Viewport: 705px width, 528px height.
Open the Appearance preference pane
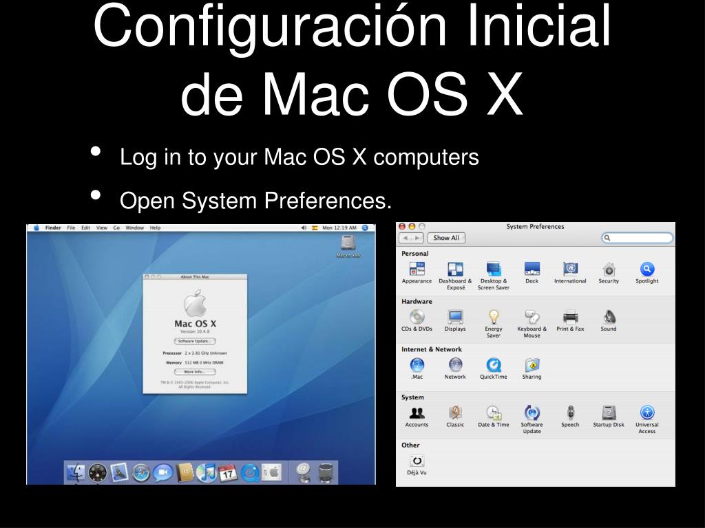(417, 272)
